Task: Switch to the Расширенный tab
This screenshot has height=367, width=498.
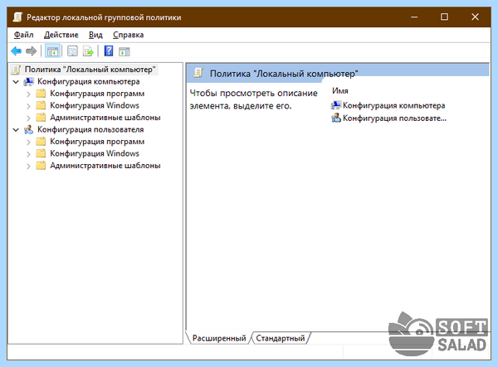Action: 219,338
